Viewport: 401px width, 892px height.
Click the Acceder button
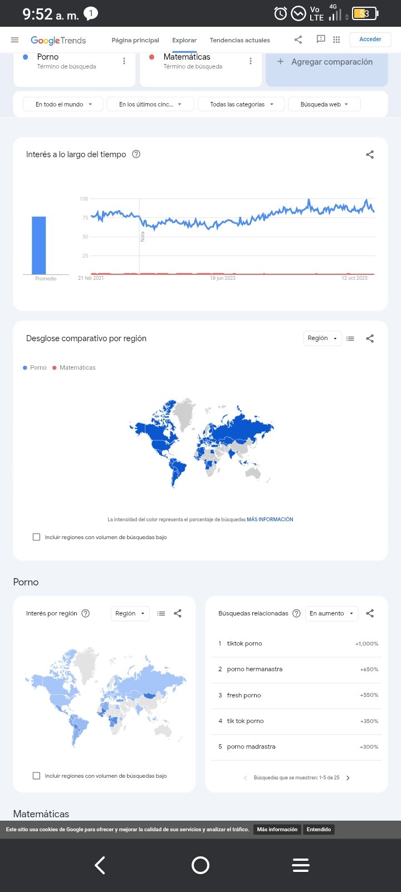click(370, 40)
